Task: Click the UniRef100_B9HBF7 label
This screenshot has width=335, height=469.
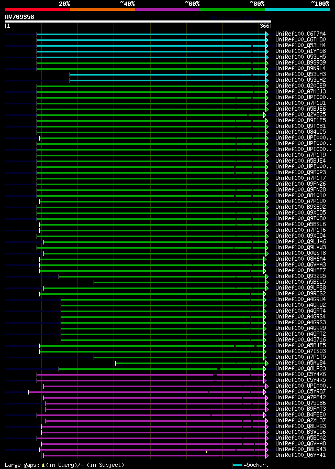Action: [x=300, y=270]
